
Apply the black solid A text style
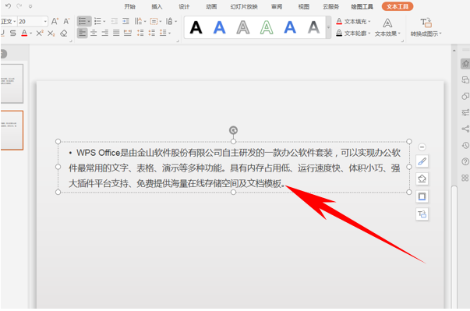(196, 27)
